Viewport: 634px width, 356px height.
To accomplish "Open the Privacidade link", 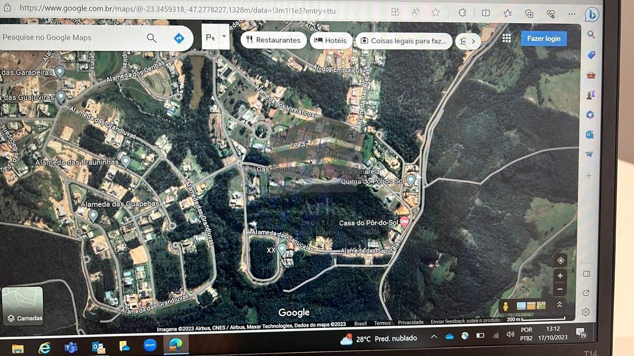I will (411, 322).
